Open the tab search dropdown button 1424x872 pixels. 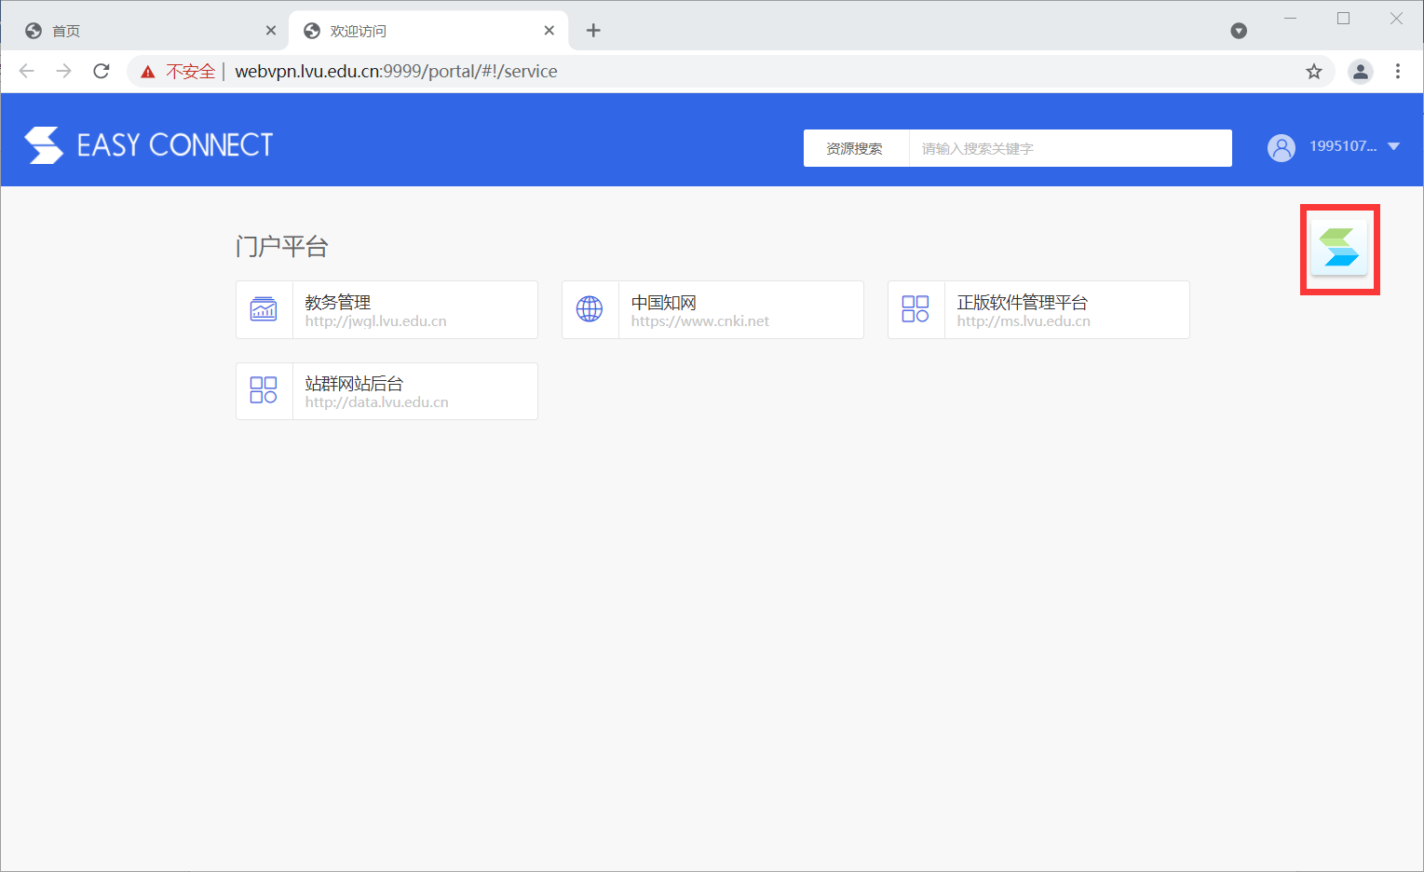pyautogui.click(x=1239, y=31)
